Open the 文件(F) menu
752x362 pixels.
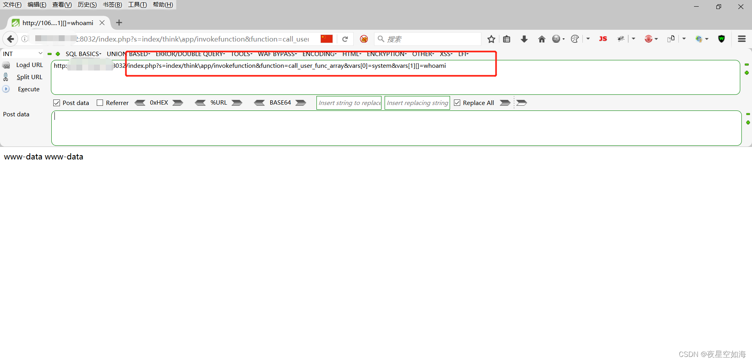pos(12,5)
